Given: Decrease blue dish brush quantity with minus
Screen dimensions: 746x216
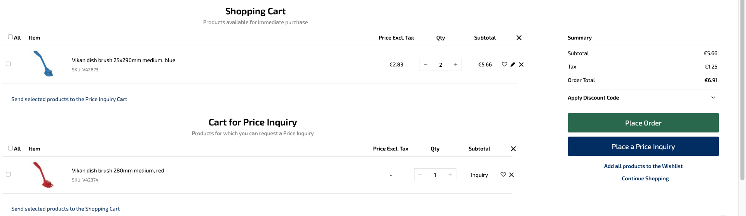Looking at the screenshot, I should click(x=426, y=64).
